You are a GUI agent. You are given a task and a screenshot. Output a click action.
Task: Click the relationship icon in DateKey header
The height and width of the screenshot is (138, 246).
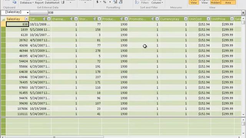tap(44, 19)
